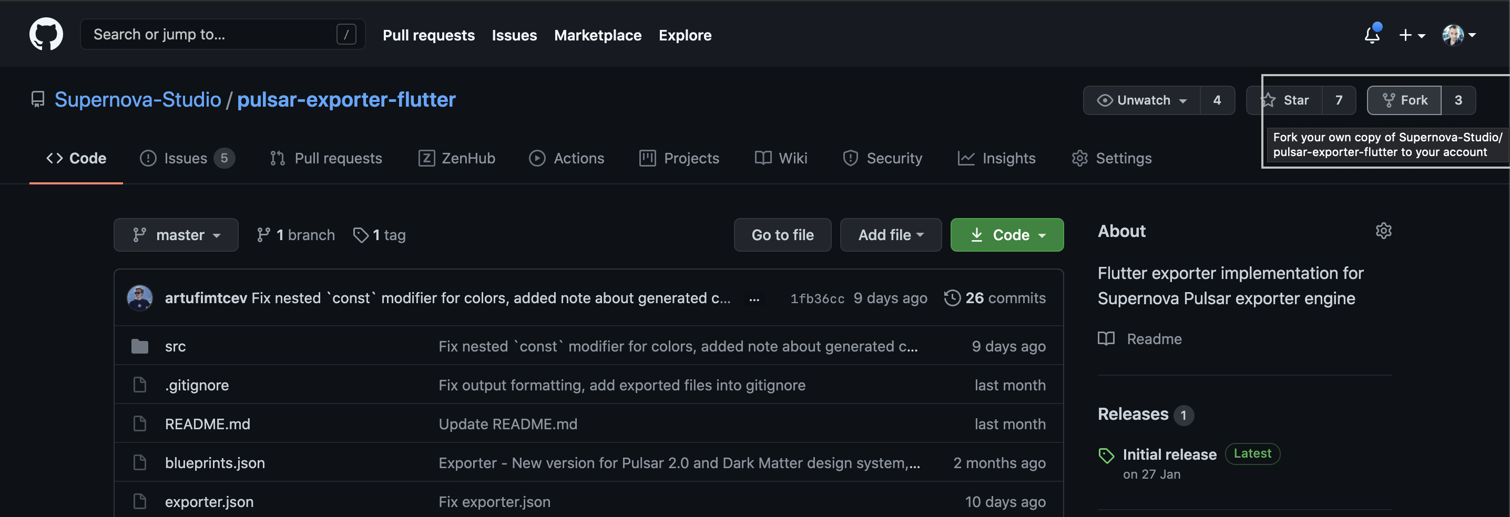Click the src folder icon

[139, 346]
